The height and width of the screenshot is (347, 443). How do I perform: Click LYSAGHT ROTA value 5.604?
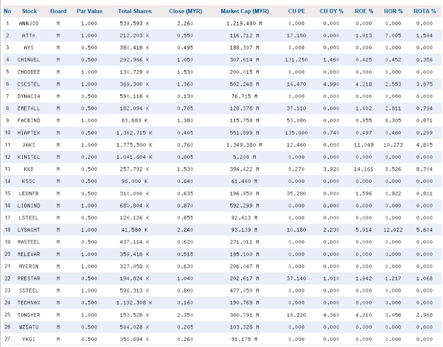coord(424,230)
